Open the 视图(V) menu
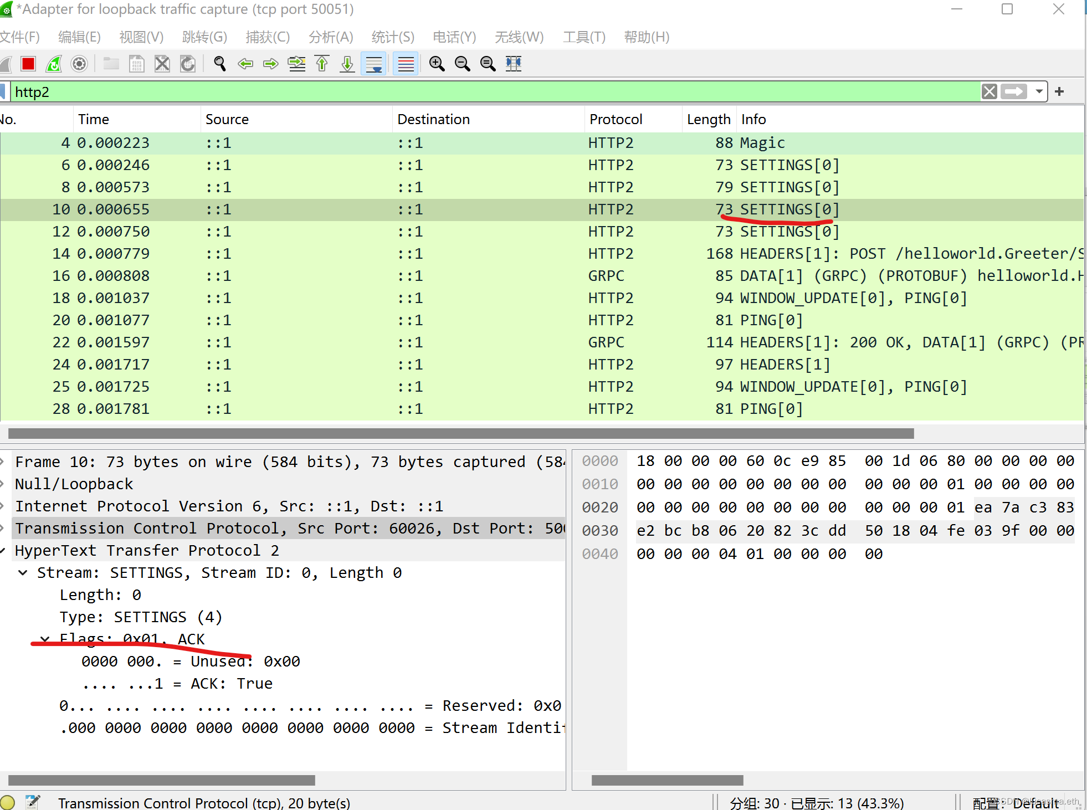The image size is (1087, 810). [141, 37]
